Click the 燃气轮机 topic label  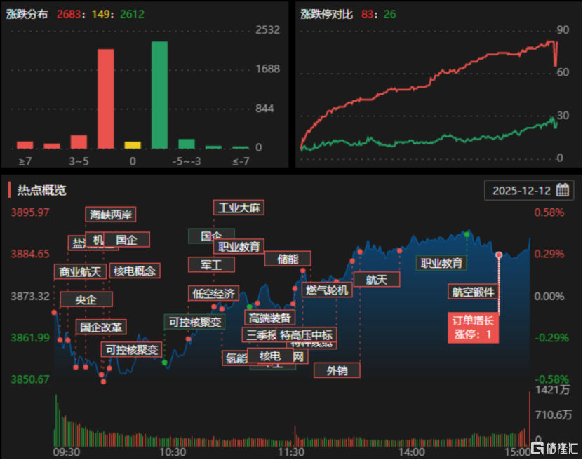(x=326, y=290)
